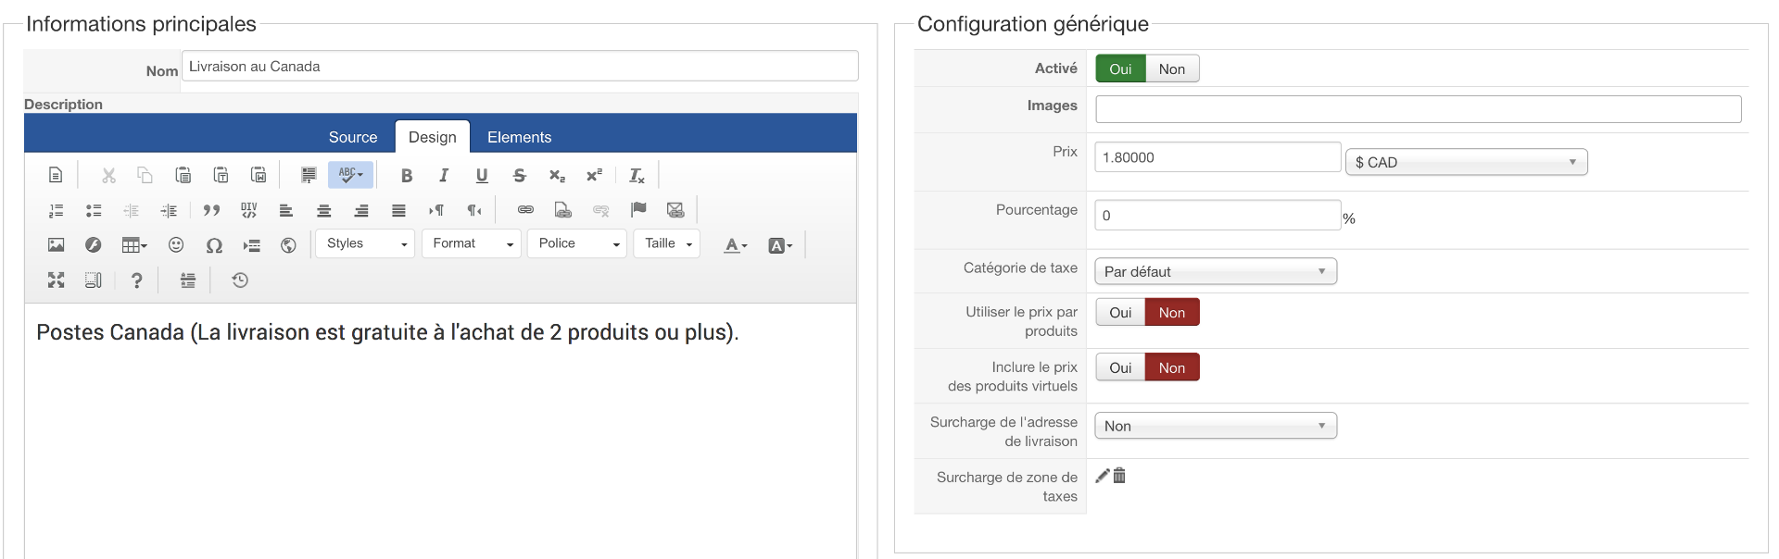Insert a numbered list
1779x559 pixels.
[56, 211]
